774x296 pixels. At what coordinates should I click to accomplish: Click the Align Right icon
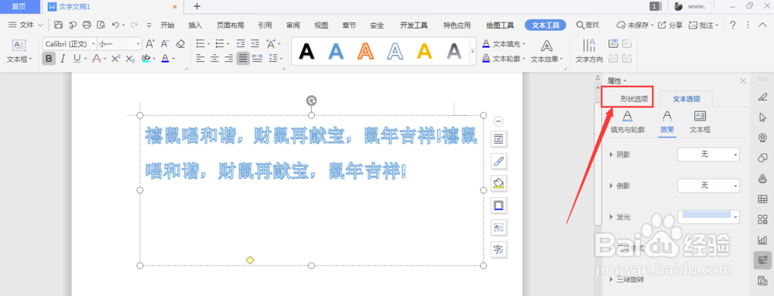[x=228, y=59]
